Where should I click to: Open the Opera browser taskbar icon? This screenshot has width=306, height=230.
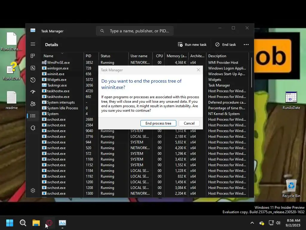(49, 223)
